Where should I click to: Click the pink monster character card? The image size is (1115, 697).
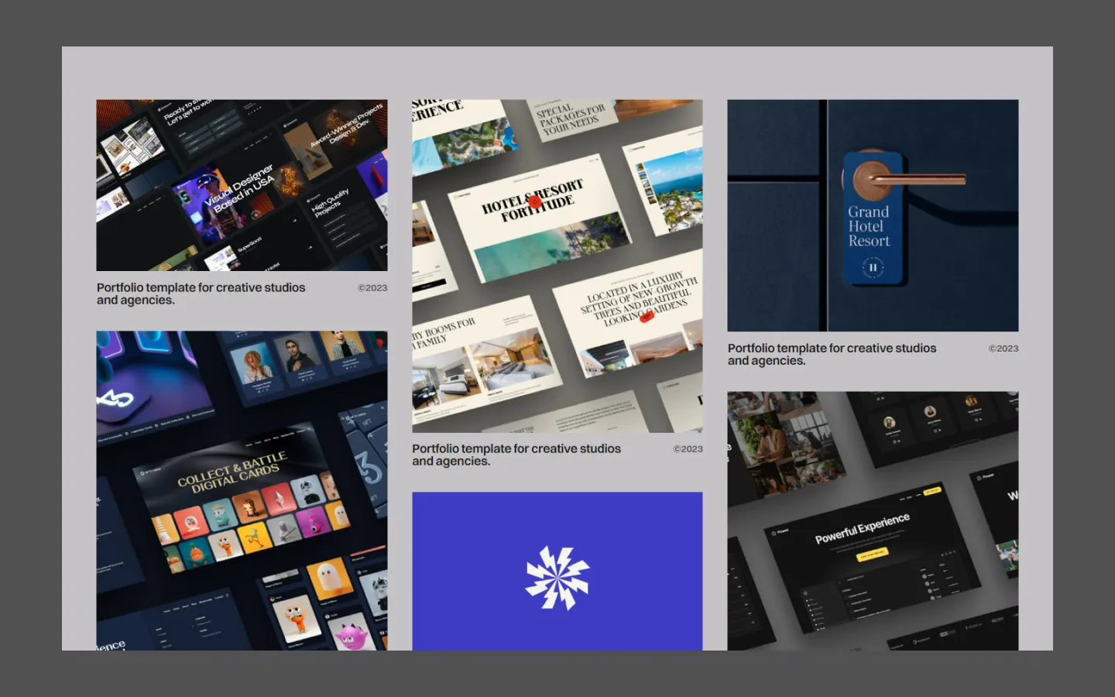pos(350,636)
